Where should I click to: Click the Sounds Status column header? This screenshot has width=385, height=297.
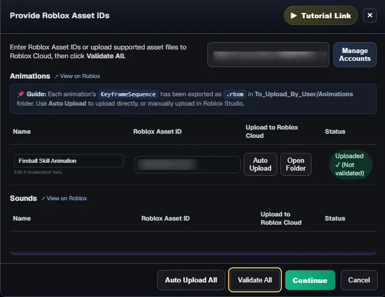[x=335, y=218]
